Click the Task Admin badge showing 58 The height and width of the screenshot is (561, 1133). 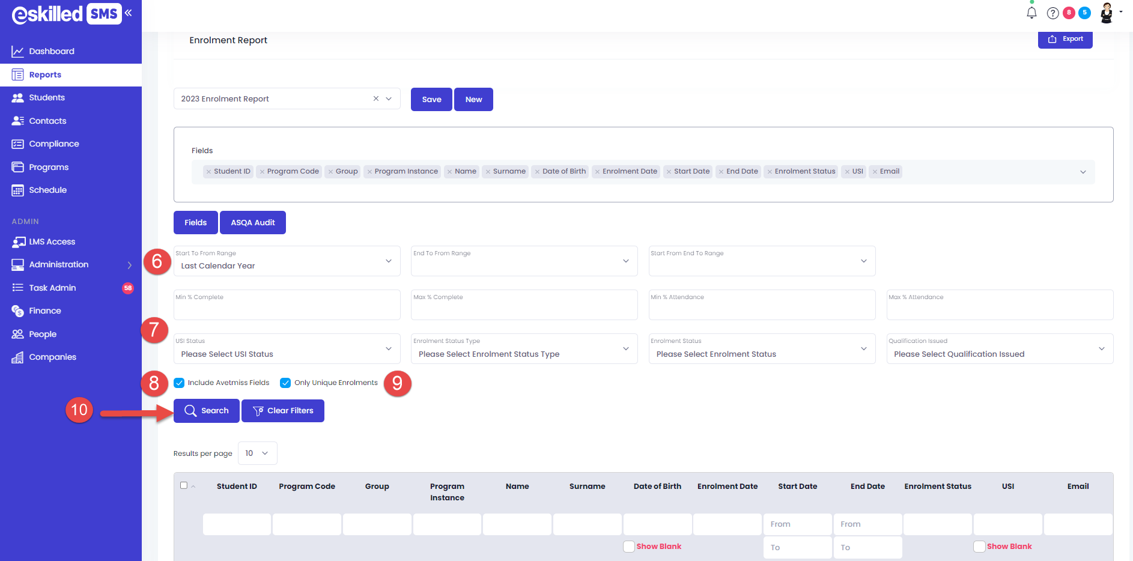coord(127,288)
